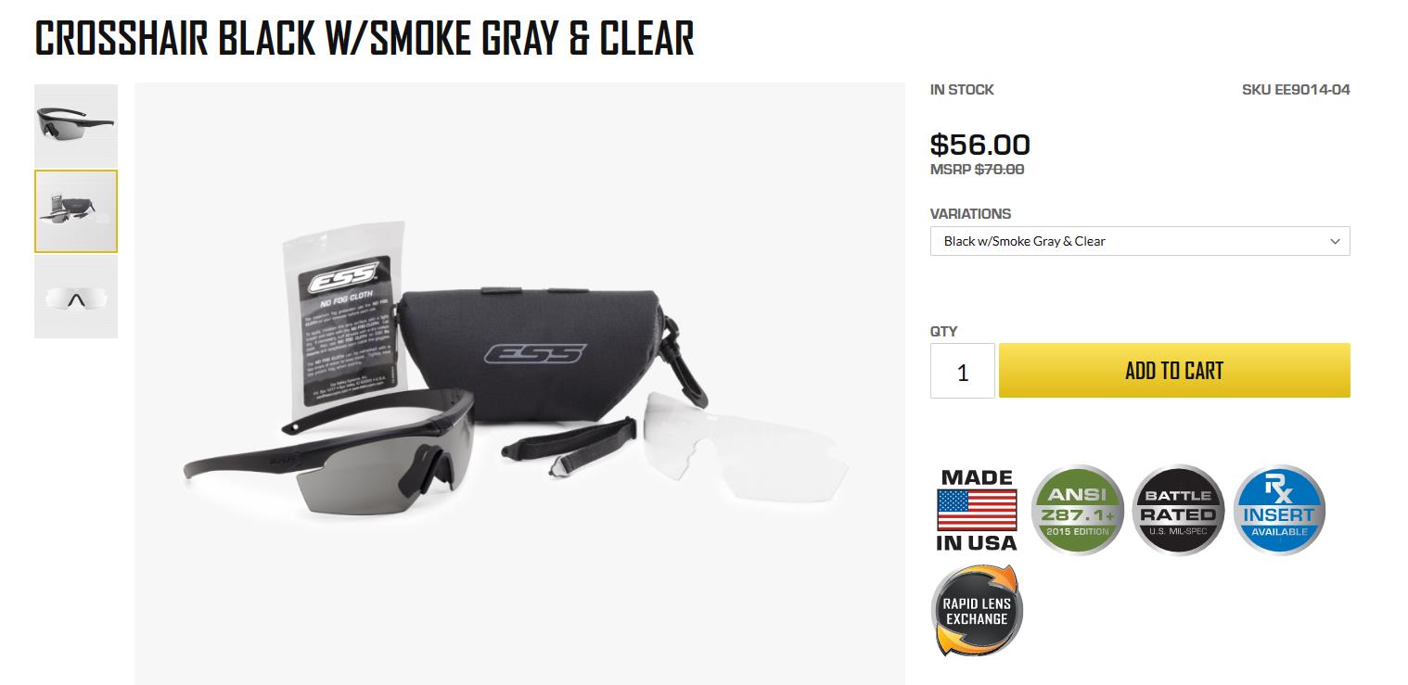Select the clear lens thumbnail
Screen dimensions: 1408x685
click(76, 298)
